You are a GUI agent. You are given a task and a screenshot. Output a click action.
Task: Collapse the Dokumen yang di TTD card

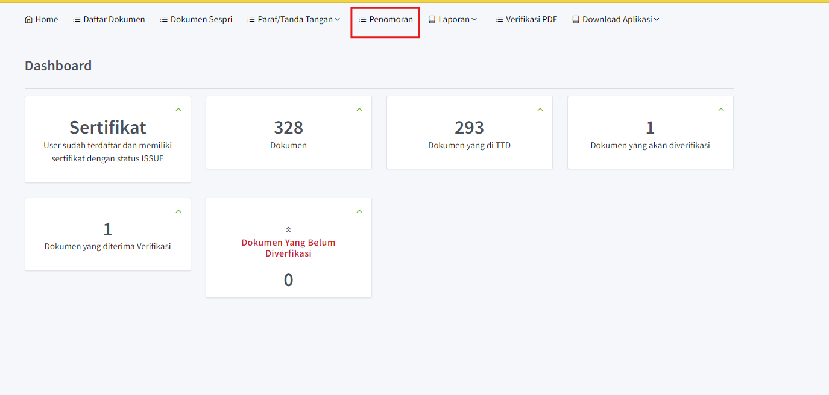click(x=540, y=110)
